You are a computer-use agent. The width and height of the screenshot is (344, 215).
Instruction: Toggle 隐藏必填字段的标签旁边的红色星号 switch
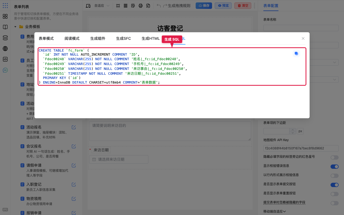pos(335,157)
